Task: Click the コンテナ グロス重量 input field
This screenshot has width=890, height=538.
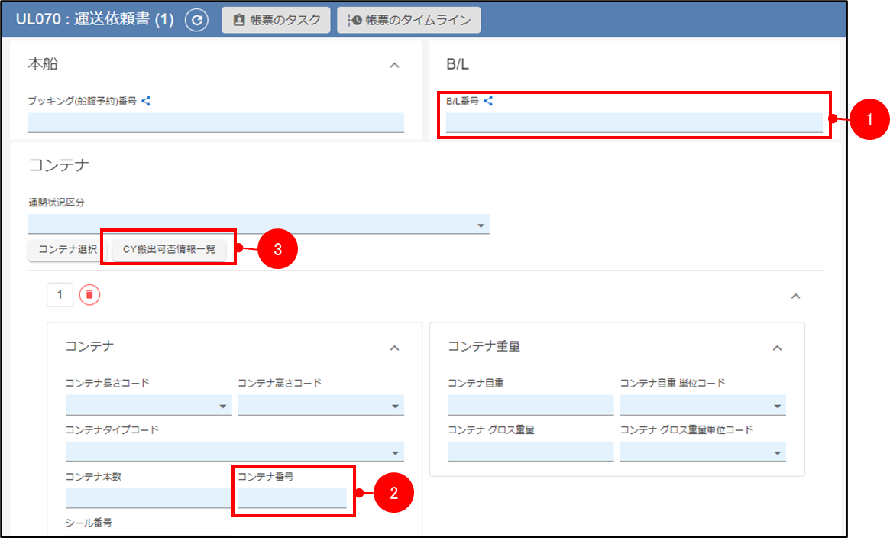Action: click(530, 452)
